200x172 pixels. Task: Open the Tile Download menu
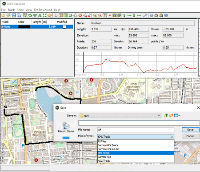tap(43, 10)
